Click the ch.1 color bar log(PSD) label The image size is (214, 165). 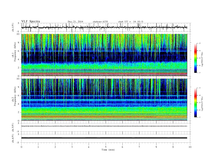pyautogui.click(x=202, y=59)
